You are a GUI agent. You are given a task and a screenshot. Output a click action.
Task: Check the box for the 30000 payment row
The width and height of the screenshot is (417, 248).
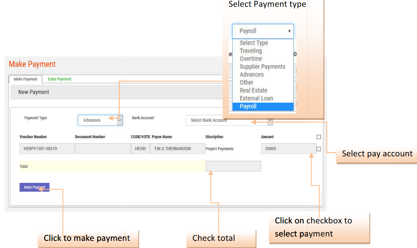(x=319, y=149)
